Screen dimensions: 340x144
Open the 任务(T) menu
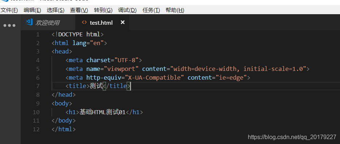point(151,10)
